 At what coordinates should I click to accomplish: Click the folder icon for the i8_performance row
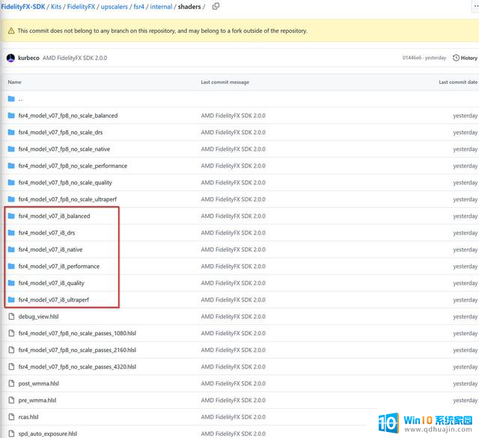(x=11, y=267)
